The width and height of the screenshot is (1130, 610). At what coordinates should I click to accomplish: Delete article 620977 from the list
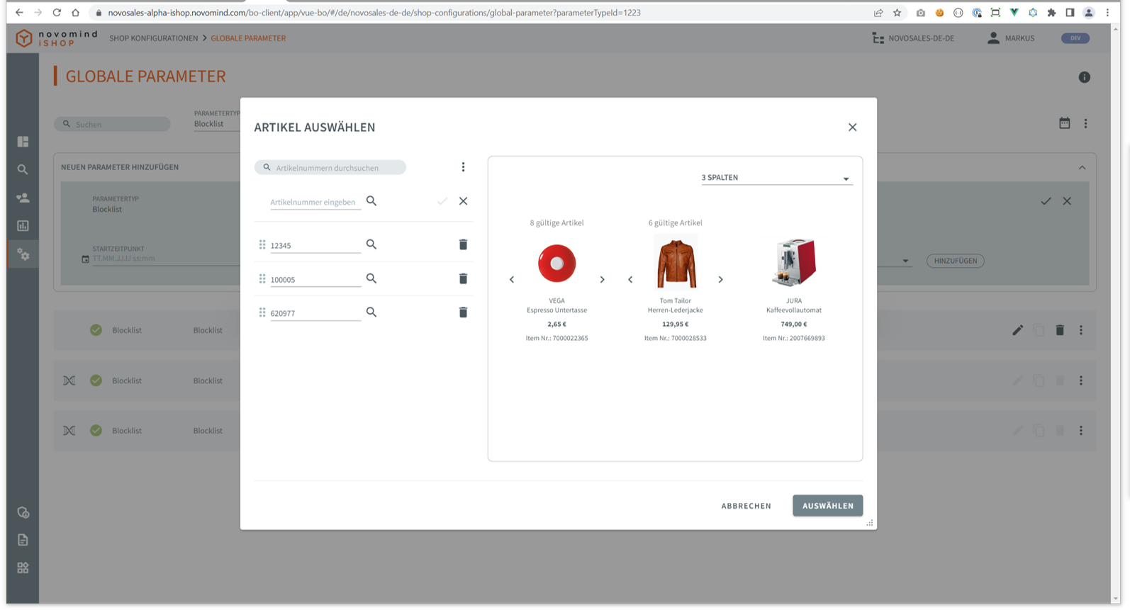coord(463,312)
